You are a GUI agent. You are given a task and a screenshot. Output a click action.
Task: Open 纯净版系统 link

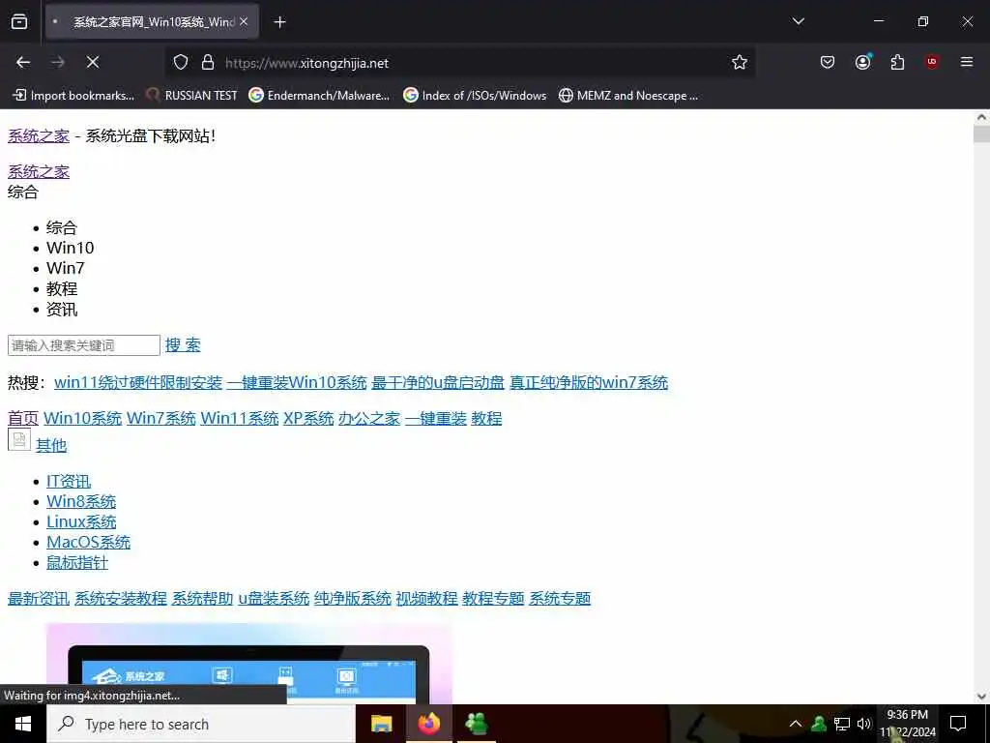353,598
